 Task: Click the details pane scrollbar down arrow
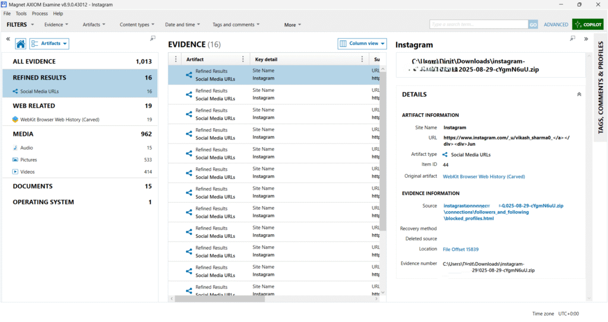589,298
